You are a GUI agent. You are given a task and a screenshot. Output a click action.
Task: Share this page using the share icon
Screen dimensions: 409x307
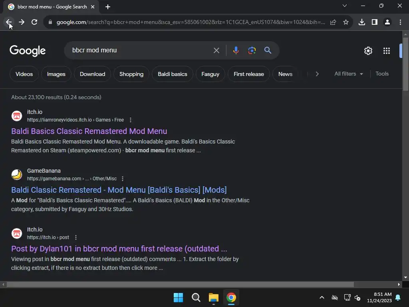333,22
